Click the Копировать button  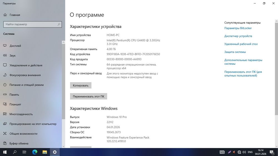point(81,85)
